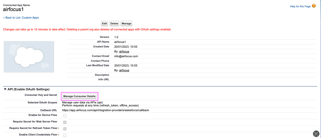Click the contact email info@airfocus.com
This screenshot has width=321, height=138.
[x=126, y=56]
